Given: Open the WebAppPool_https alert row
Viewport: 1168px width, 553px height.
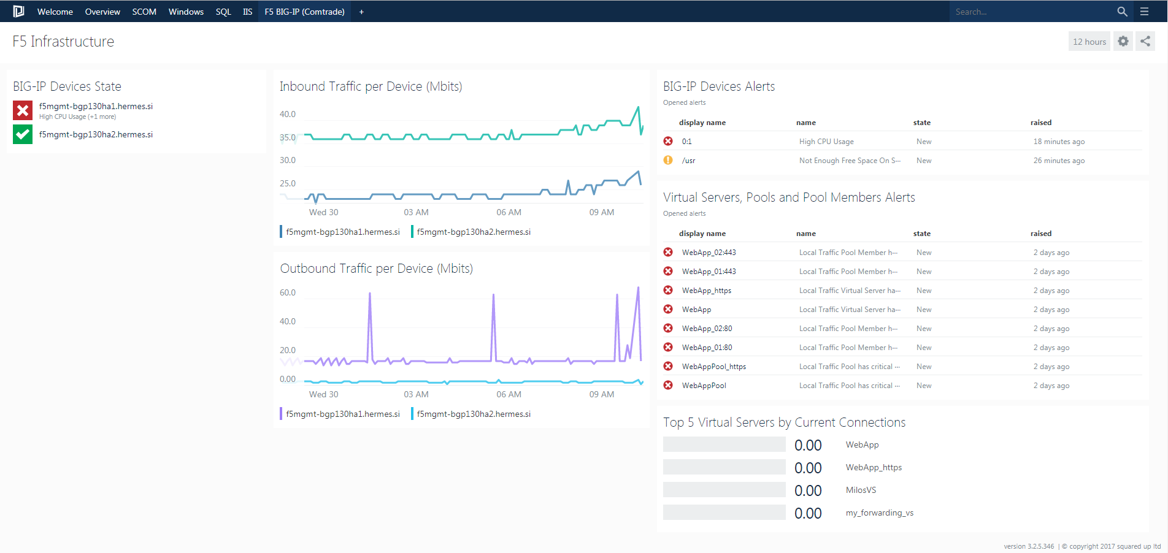Looking at the screenshot, I should click(x=713, y=367).
